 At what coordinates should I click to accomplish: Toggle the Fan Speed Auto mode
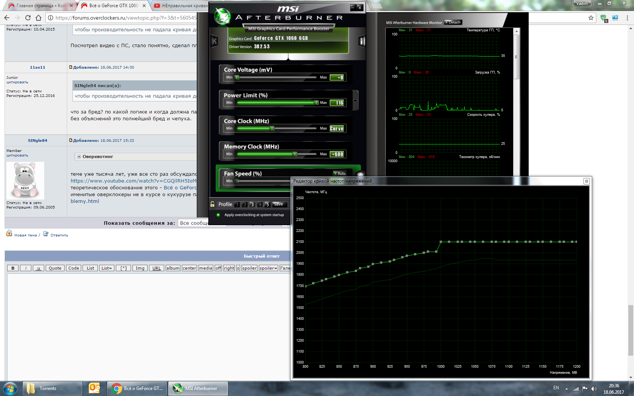[x=340, y=173]
